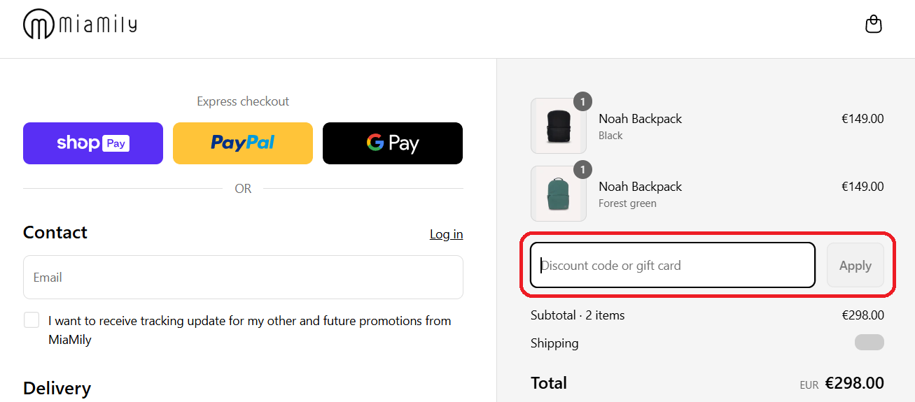Image resolution: width=915 pixels, height=402 pixels.
Task: Click the MiaMily logo
Action: 80,25
